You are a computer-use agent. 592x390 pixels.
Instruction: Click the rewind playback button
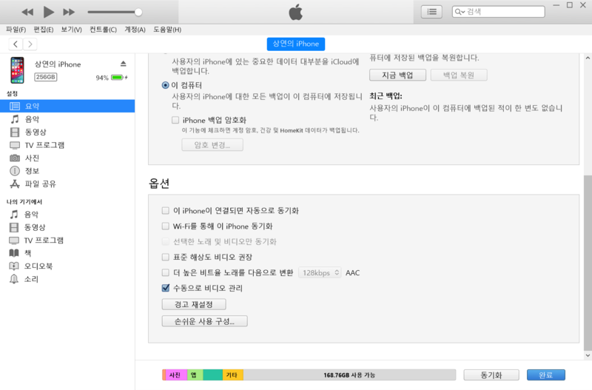27,12
